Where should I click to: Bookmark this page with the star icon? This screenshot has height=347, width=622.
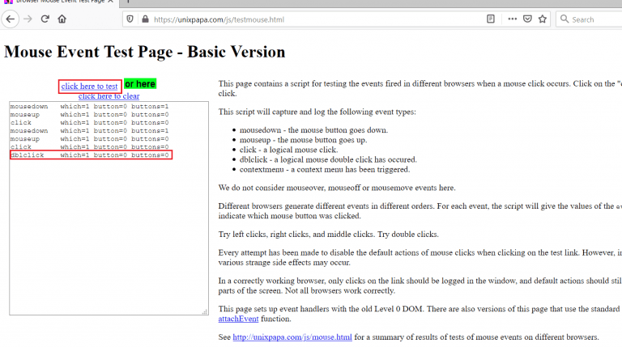pyautogui.click(x=543, y=19)
